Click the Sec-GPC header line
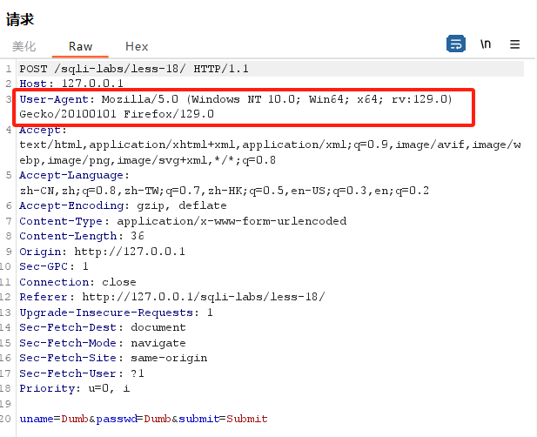This screenshot has width=537, height=437. [x=54, y=266]
